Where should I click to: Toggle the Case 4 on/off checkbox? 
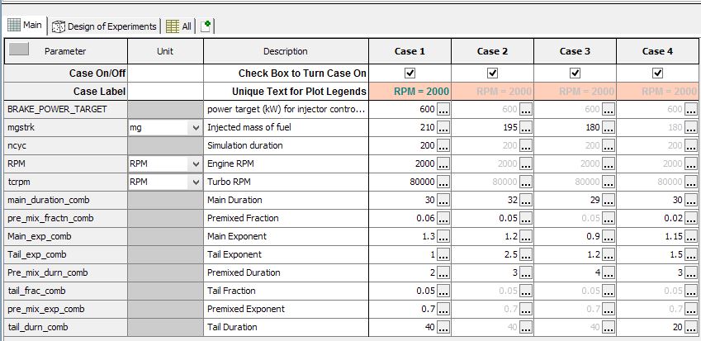point(657,73)
